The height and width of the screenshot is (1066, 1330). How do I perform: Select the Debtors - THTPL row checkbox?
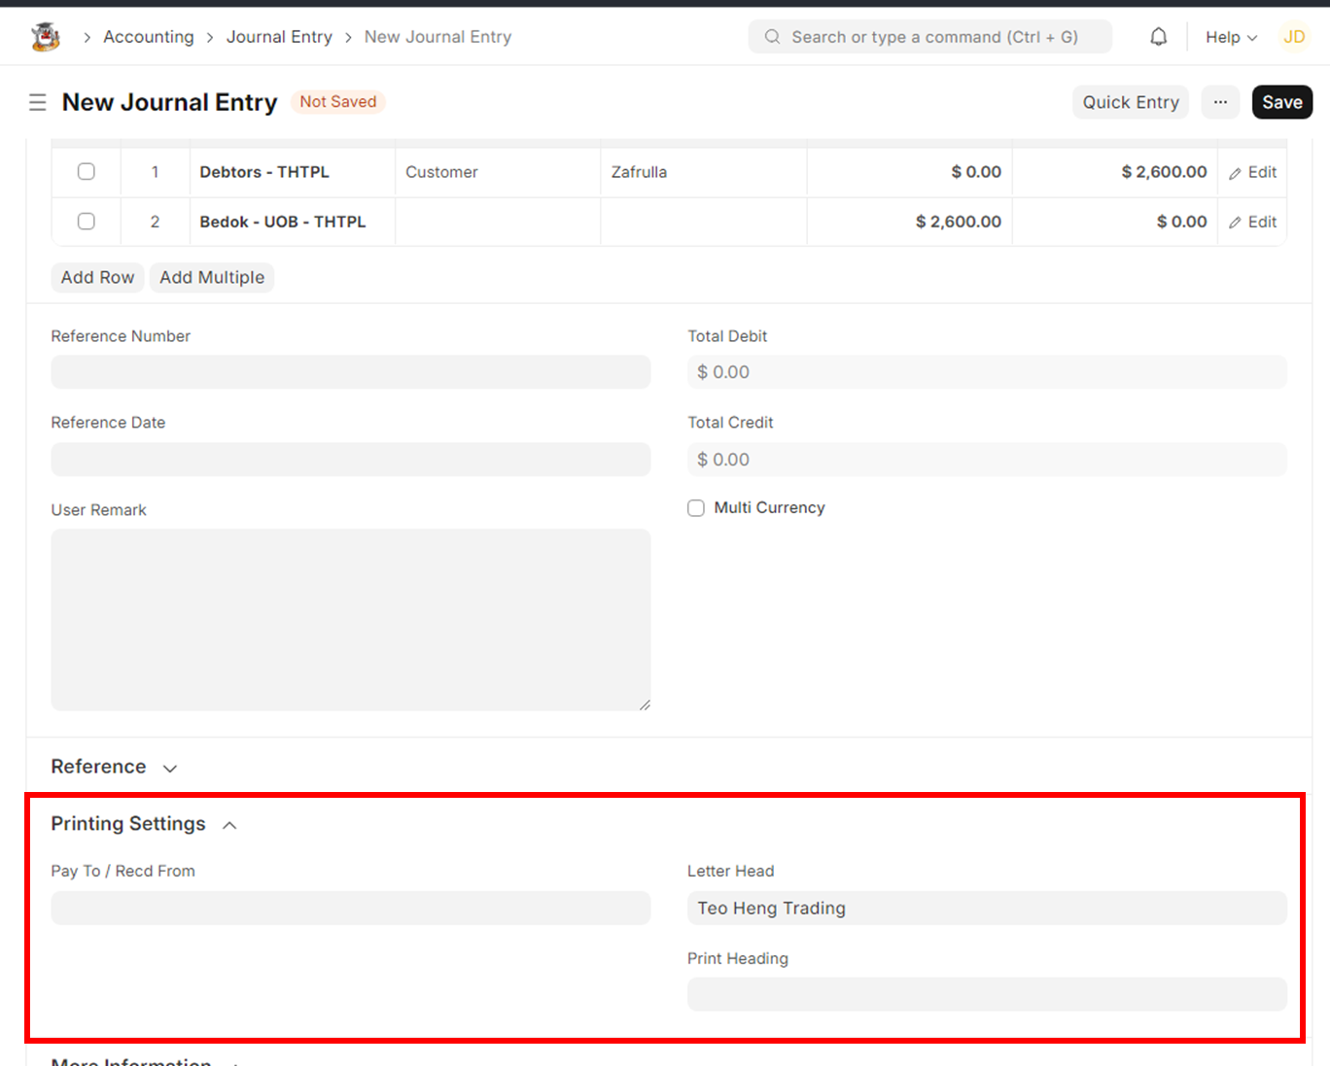point(87,172)
